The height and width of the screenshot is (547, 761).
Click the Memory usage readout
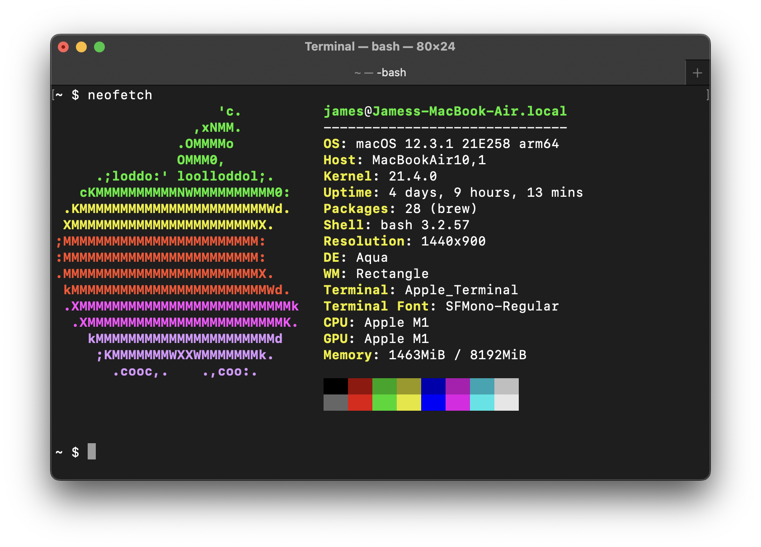[x=424, y=355]
